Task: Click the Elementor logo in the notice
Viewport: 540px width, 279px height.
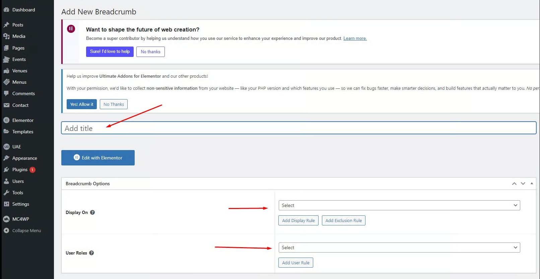Action: [x=71, y=29]
